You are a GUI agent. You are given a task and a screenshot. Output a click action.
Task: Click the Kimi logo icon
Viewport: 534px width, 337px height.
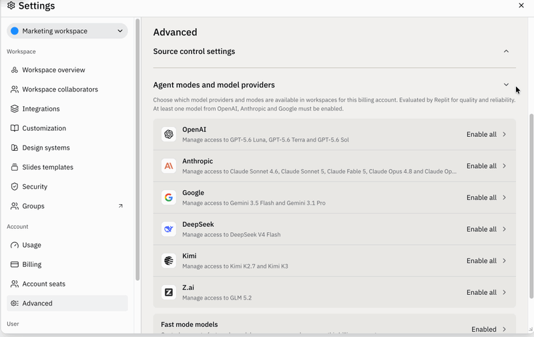pos(169,261)
